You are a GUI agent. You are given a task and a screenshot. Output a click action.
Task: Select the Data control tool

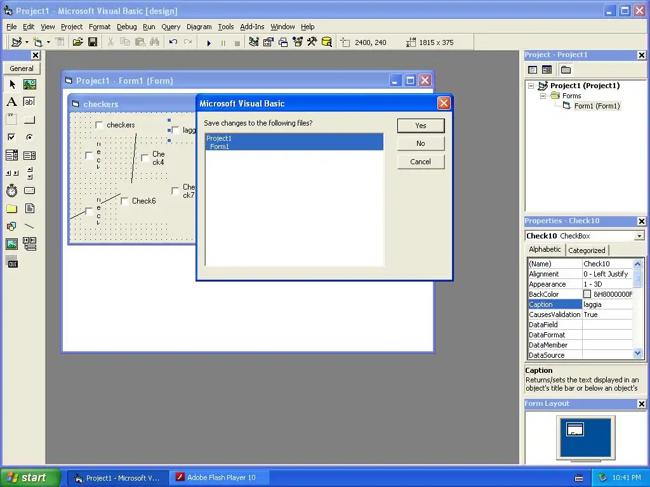point(29,244)
